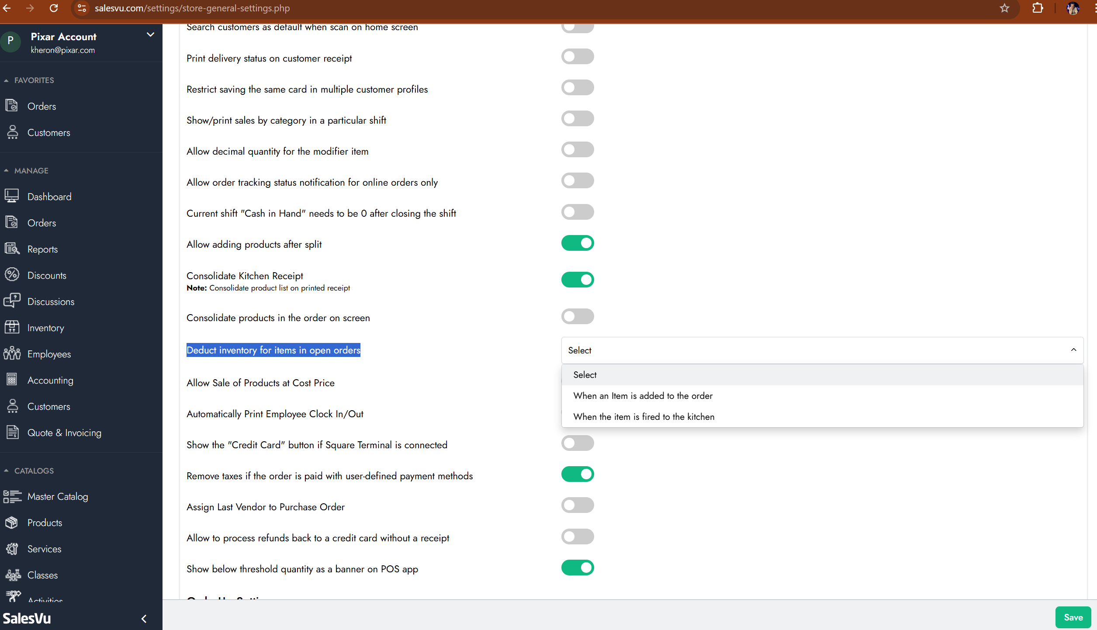Open the Dashboard monitor icon
The height and width of the screenshot is (630, 1097).
coord(12,196)
